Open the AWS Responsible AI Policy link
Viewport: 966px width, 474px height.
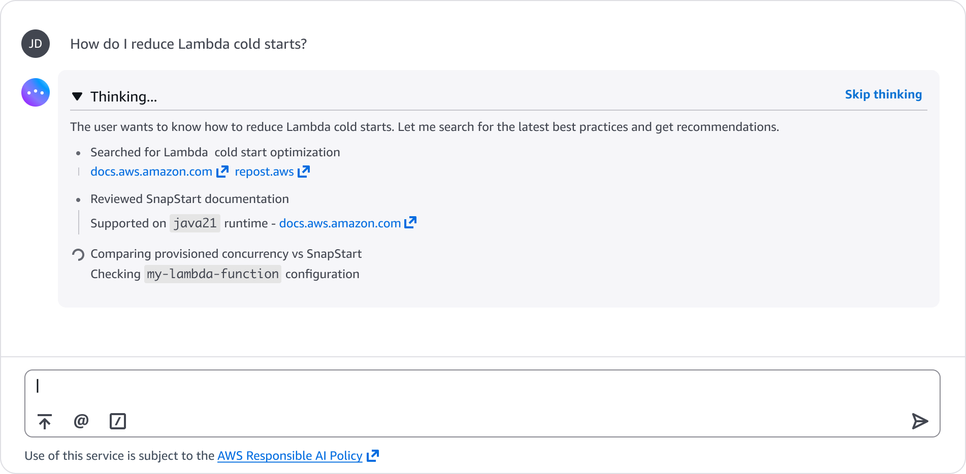289,456
